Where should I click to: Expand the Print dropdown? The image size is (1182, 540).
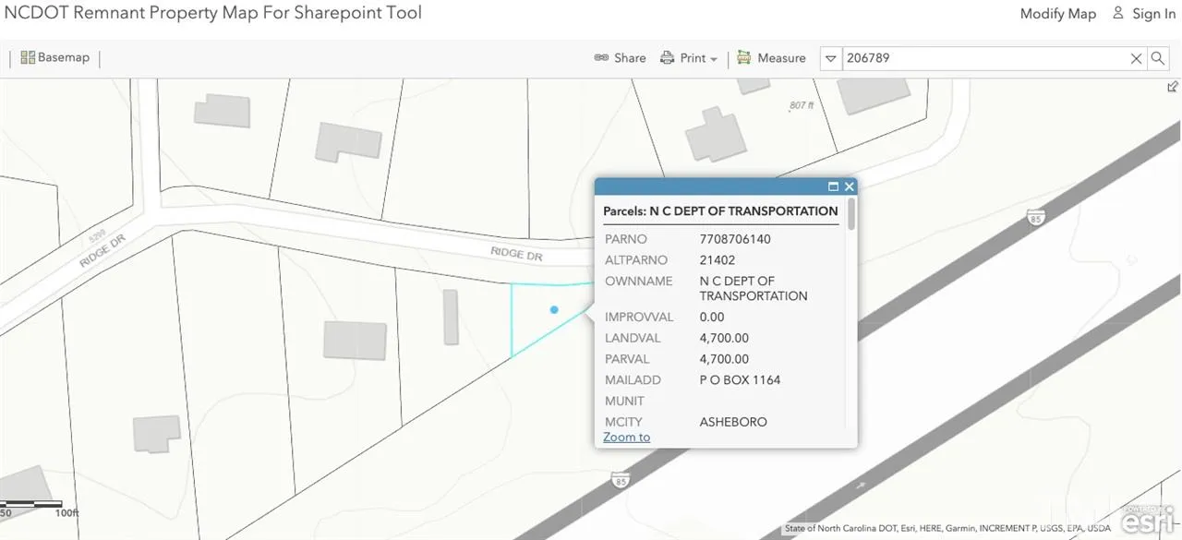click(x=713, y=58)
